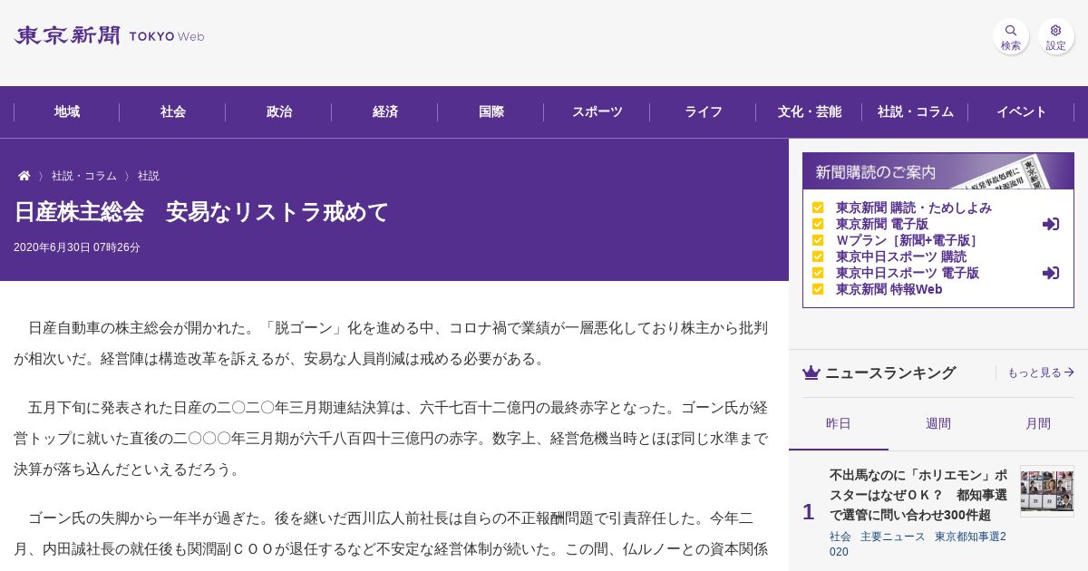Click the ranking article thumbnail image

[x=1047, y=491]
